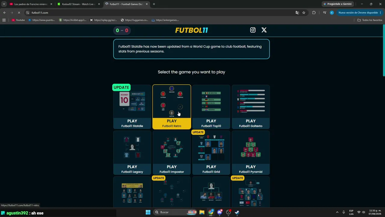Viewport: 385px width, 217px height.
Task: Show hidden system tray icons
Action: pyautogui.click(x=337, y=212)
